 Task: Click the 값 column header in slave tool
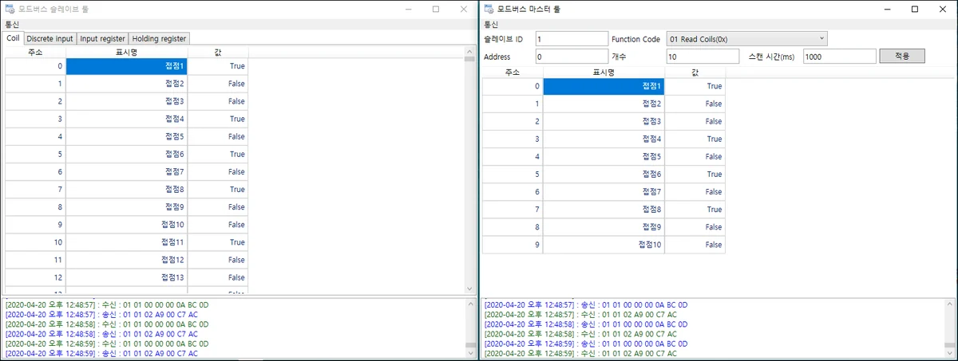218,51
